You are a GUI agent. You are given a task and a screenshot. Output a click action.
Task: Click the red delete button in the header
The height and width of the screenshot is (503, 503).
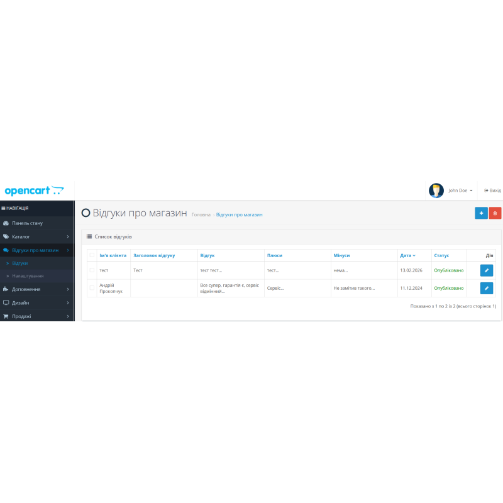click(495, 213)
